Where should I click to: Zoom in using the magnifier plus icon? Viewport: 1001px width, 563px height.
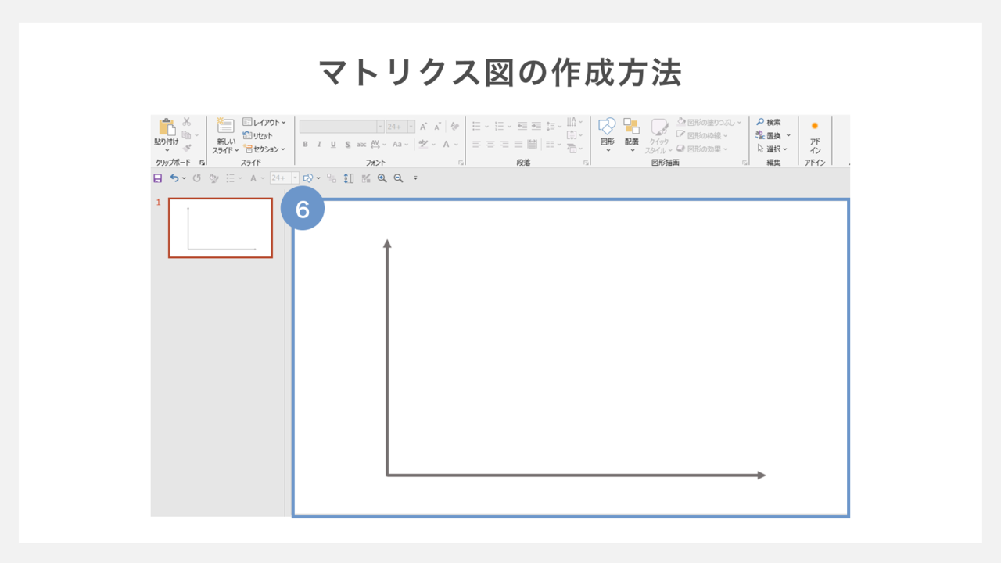pos(382,178)
